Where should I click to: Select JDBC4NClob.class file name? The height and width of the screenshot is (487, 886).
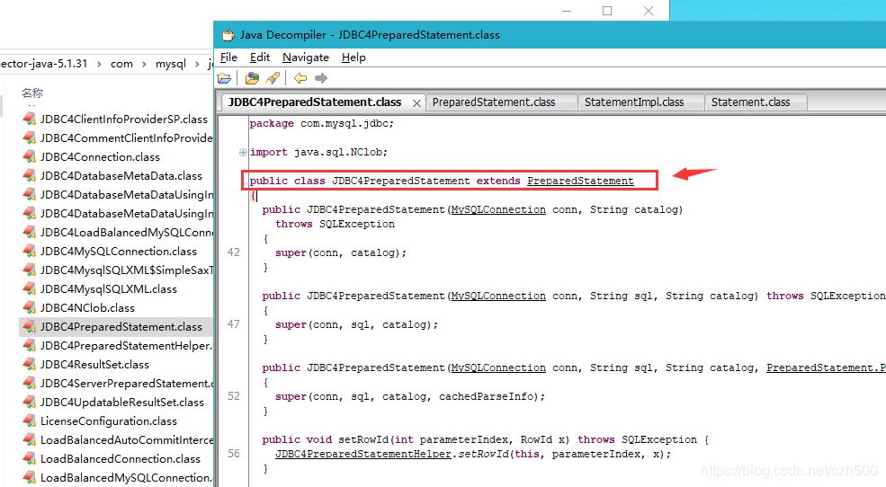[x=87, y=307]
